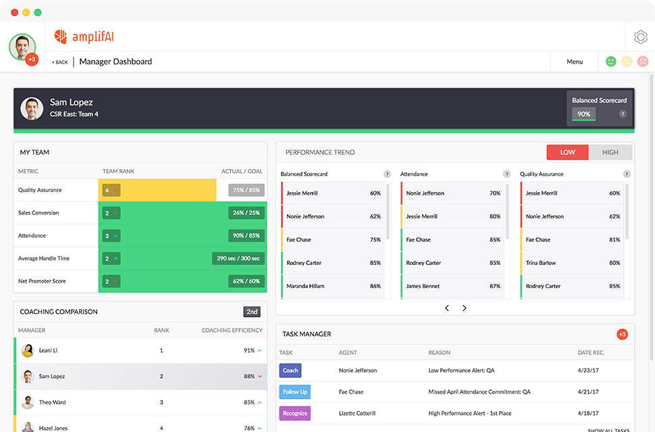Click the Back link
The image size is (655, 432).
pyautogui.click(x=60, y=62)
